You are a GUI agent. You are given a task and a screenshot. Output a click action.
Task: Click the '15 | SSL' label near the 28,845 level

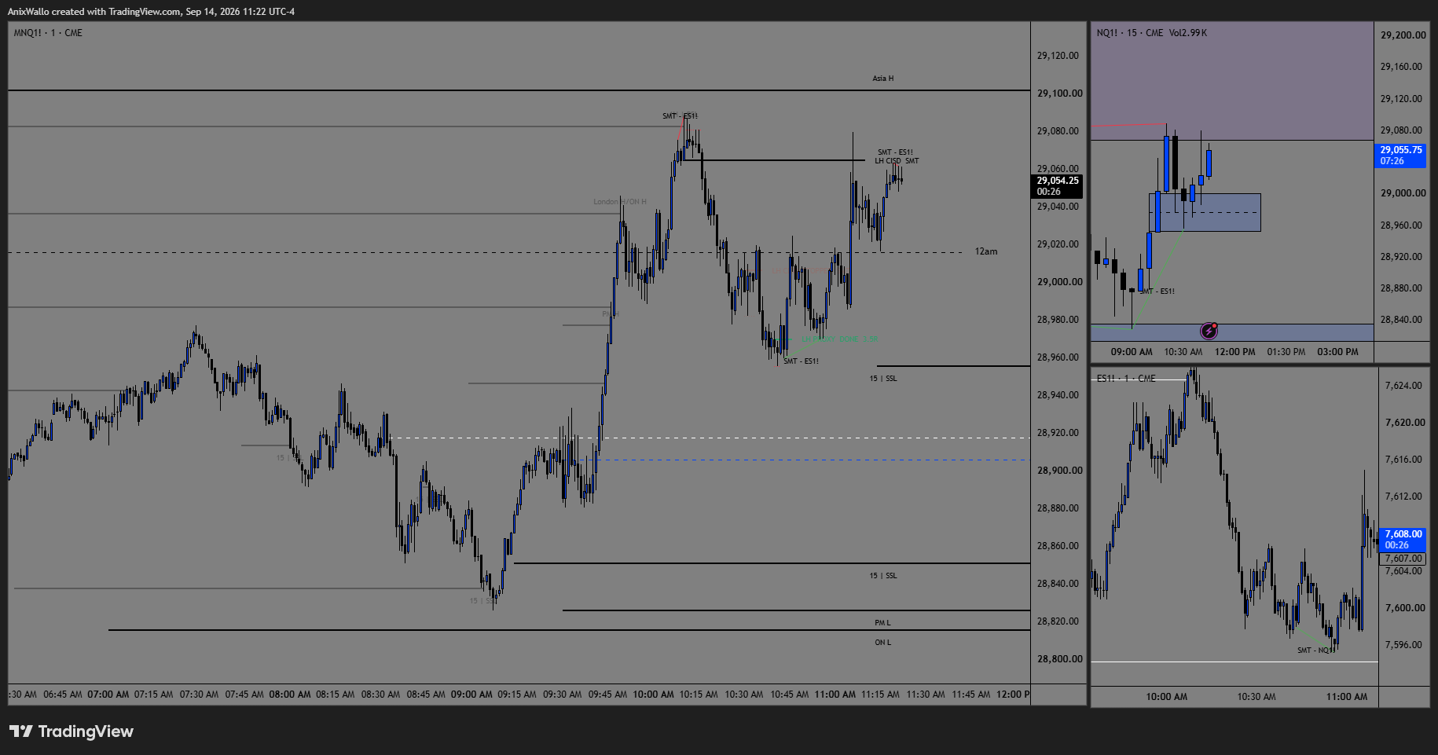click(x=883, y=576)
